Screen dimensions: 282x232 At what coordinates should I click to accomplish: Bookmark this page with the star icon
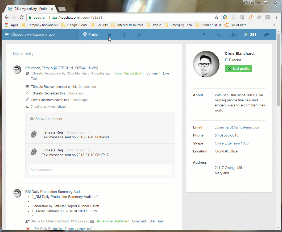[216, 18]
